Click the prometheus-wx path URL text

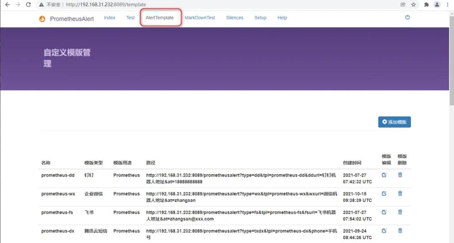pyautogui.click(x=241, y=197)
